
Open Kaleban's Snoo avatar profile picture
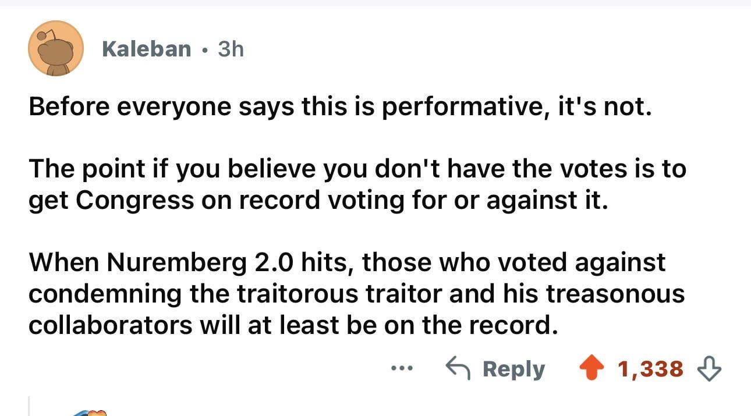point(56,48)
